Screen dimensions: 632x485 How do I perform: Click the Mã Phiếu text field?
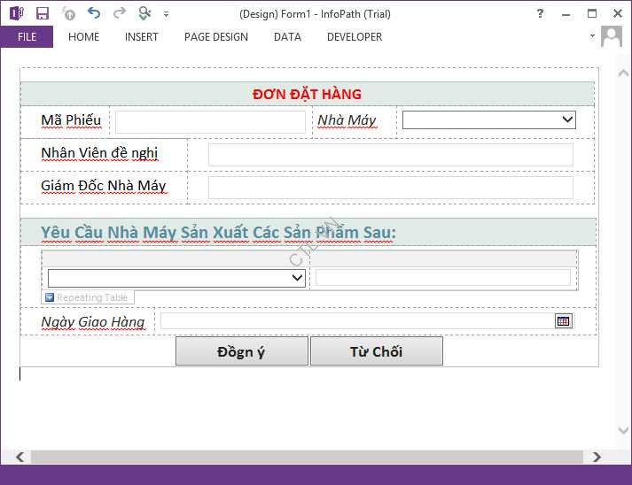click(210, 122)
